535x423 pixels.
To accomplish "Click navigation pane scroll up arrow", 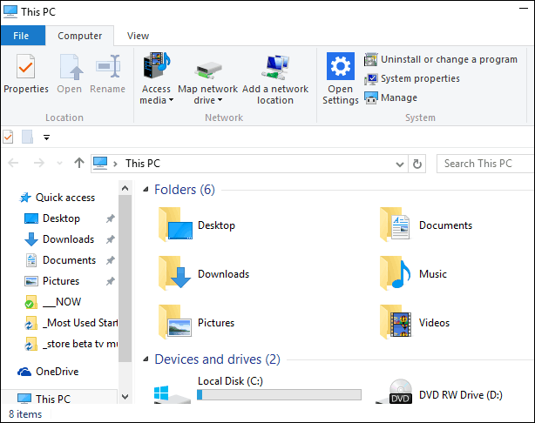I will [x=125, y=188].
